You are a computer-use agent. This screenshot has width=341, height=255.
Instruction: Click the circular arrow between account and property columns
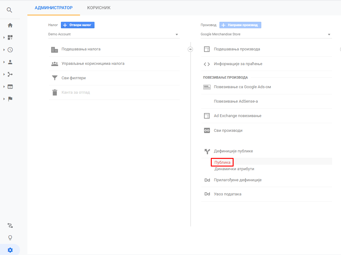click(190, 49)
